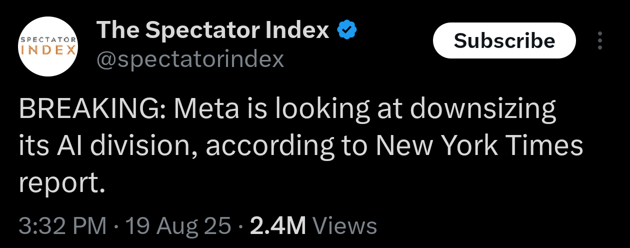Open The Spectator Index display name
The width and height of the screenshot is (630, 248).
[212, 30]
